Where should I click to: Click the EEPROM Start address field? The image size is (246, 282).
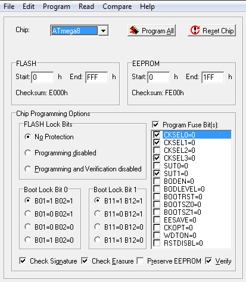coord(158,77)
